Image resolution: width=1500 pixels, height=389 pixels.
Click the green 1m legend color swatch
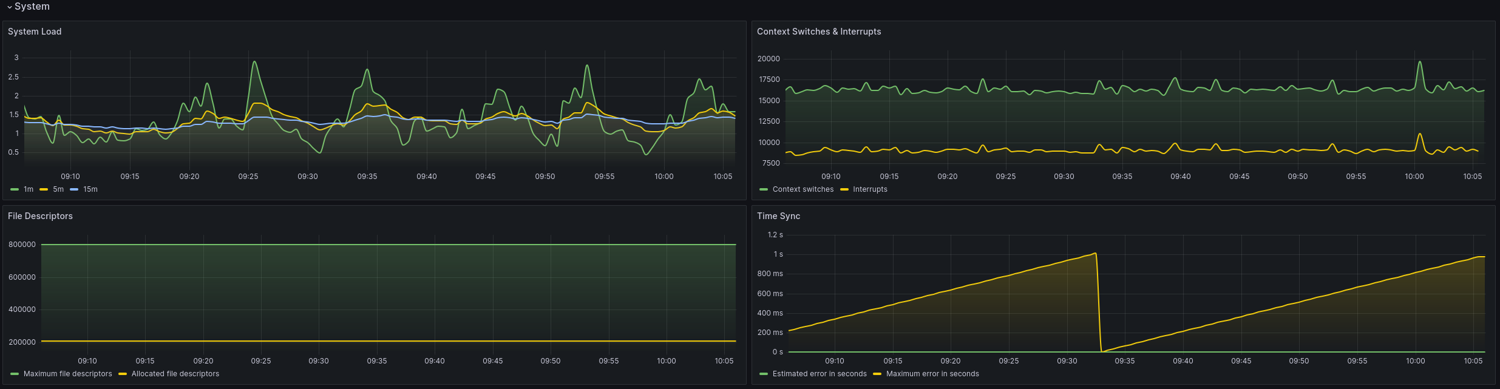click(x=15, y=189)
